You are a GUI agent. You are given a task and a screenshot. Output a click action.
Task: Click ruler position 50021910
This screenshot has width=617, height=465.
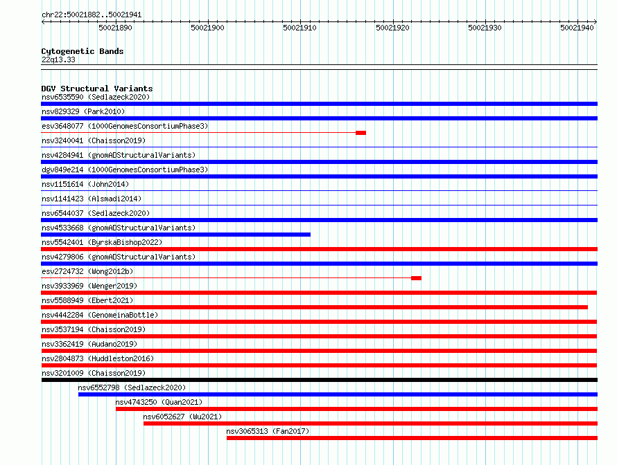click(300, 28)
